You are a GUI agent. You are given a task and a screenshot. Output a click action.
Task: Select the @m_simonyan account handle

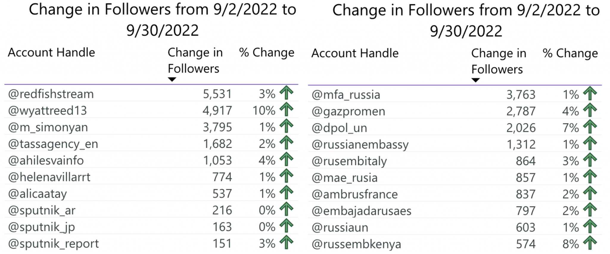(48, 127)
